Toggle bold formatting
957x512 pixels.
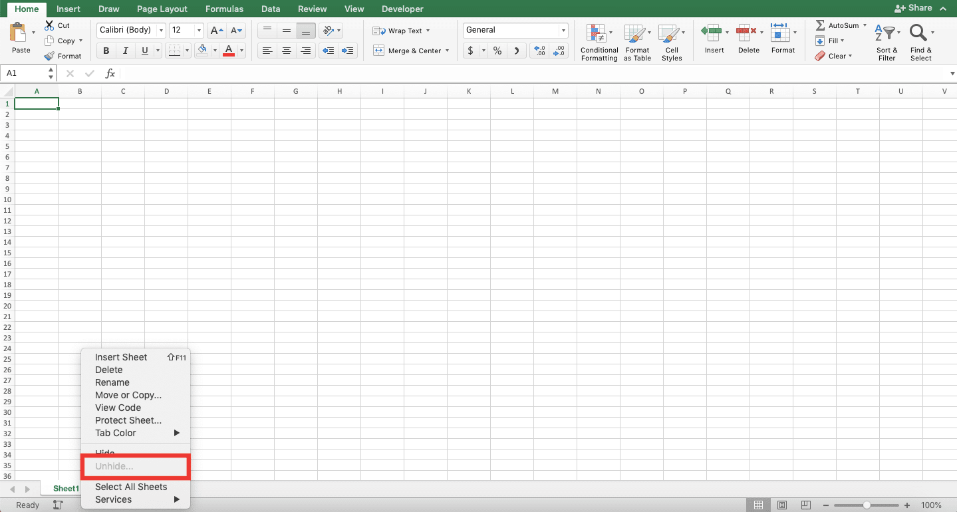(x=105, y=50)
